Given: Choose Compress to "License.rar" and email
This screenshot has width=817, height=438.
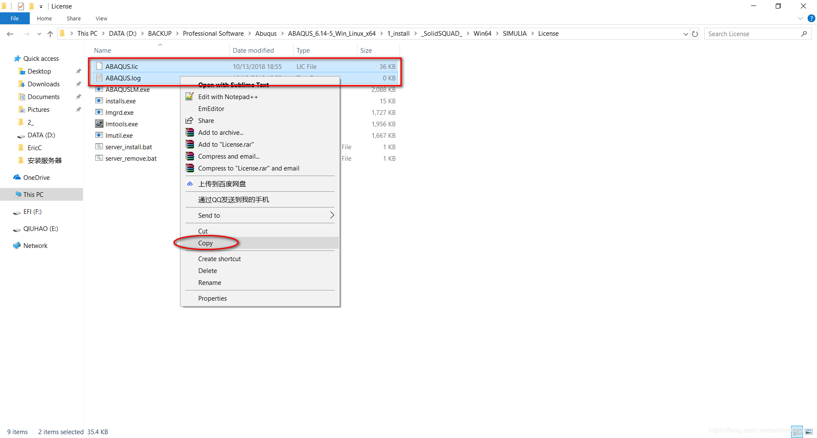Looking at the screenshot, I should 260,168.
